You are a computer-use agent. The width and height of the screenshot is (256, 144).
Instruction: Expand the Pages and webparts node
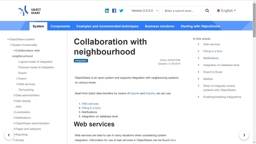click(14, 129)
